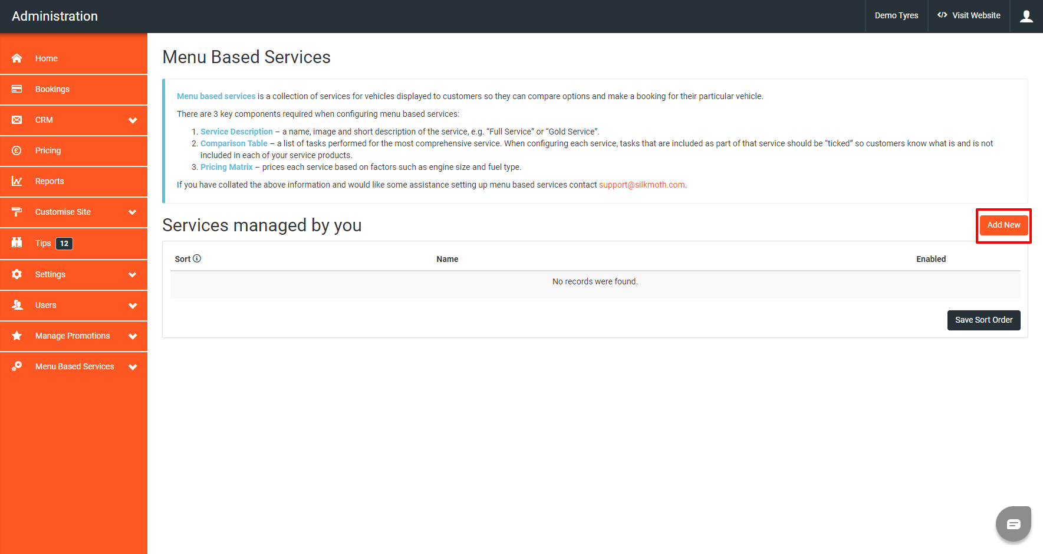Click the Menu based services blue text

coord(216,96)
